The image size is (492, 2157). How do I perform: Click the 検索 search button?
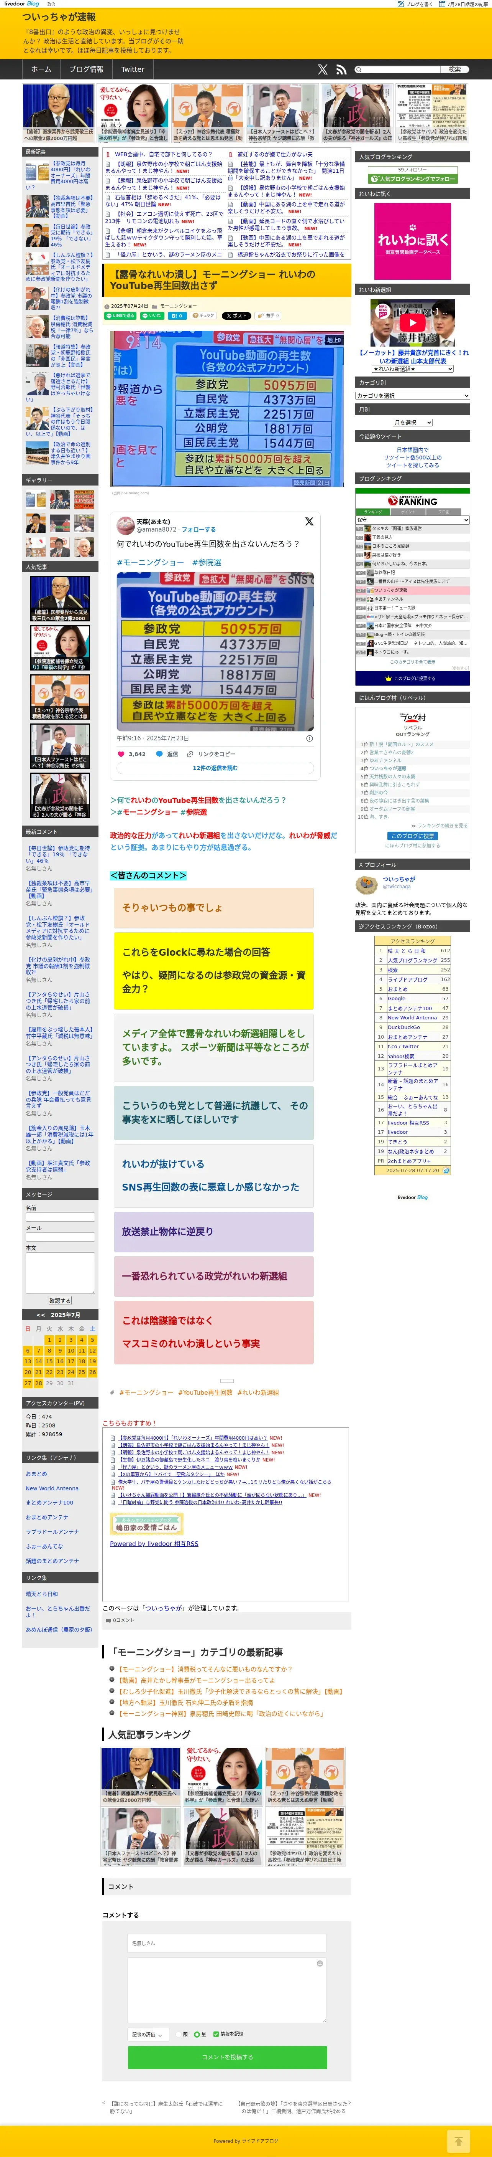[454, 69]
